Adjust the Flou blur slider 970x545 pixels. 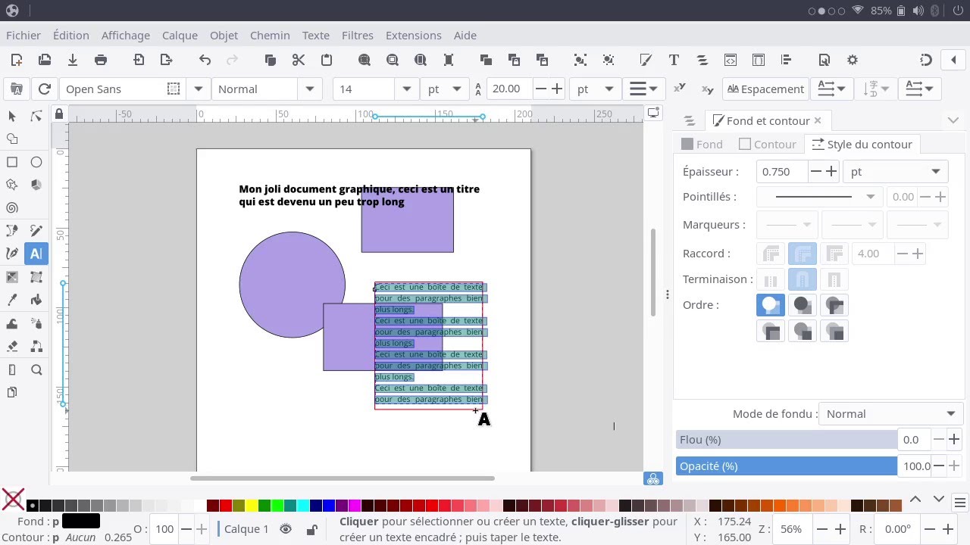(x=787, y=440)
